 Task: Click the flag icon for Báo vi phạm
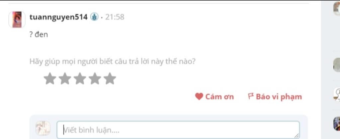[251, 96]
